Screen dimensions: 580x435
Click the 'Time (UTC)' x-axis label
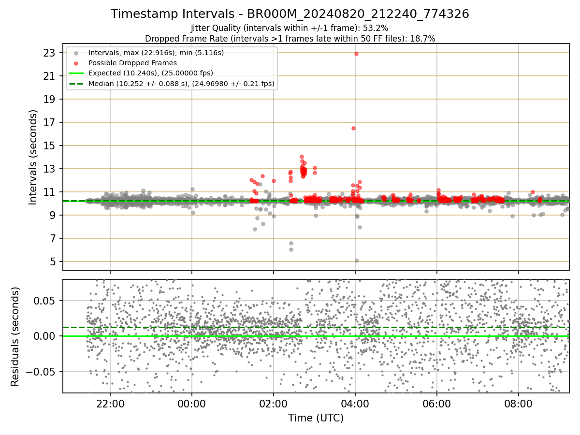[x=316, y=418]
